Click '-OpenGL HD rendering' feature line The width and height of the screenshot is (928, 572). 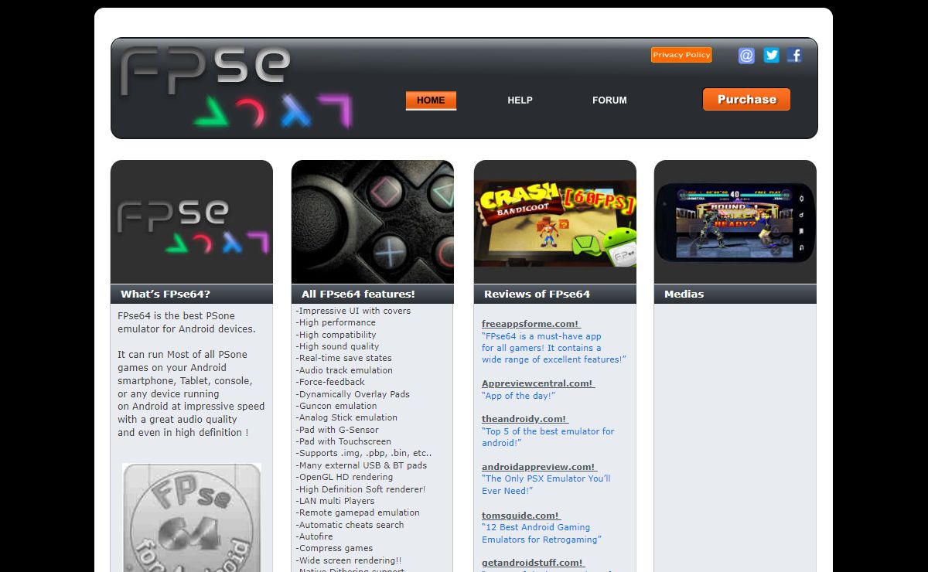point(344,477)
